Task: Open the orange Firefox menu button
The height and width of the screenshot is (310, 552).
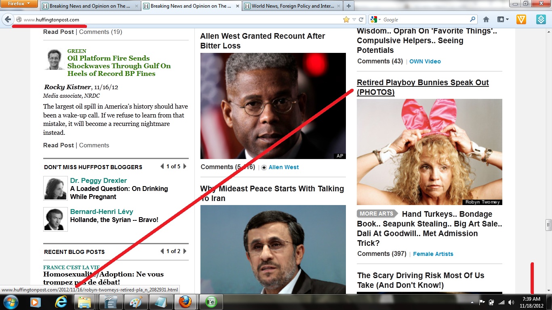Action: tap(19, 4)
